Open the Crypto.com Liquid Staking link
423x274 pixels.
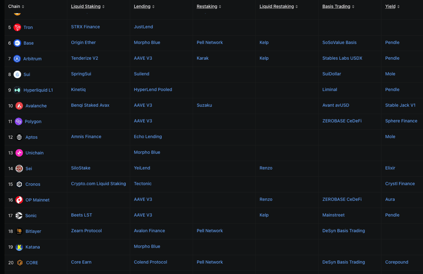(98, 184)
